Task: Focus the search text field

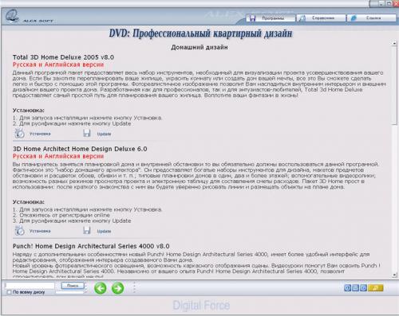Action: pos(30,286)
